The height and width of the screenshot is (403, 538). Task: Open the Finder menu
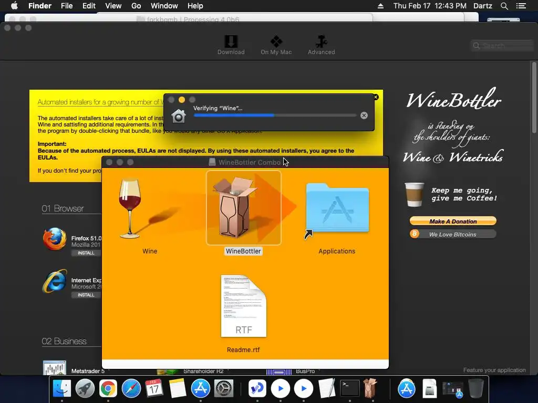point(40,6)
